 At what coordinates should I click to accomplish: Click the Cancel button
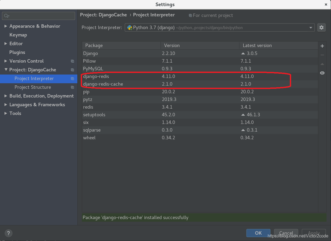(x=286, y=233)
